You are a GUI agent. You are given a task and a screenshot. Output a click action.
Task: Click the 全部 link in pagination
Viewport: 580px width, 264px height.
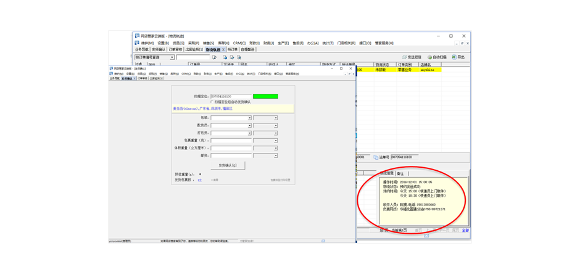coord(465,231)
